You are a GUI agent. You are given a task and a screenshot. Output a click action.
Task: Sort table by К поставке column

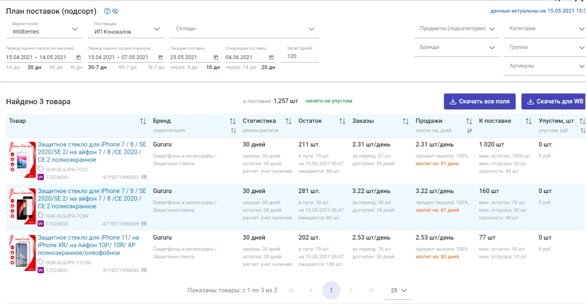click(528, 121)
